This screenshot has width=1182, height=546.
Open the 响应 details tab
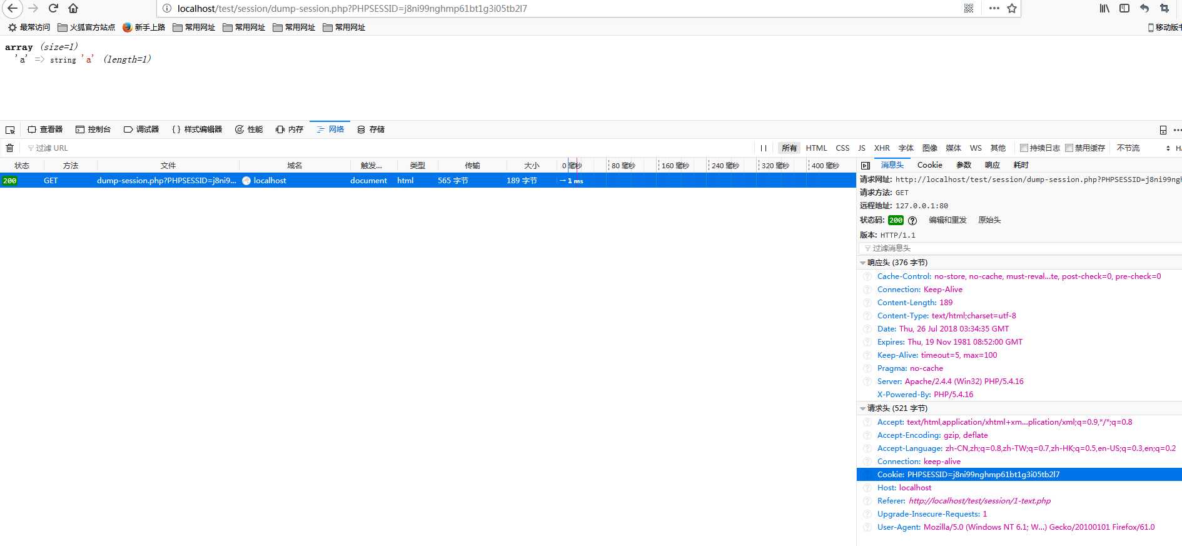(992, 165)
